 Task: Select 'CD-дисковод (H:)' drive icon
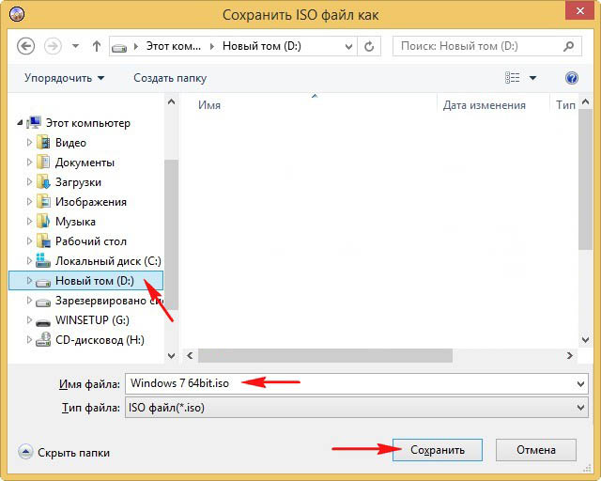(43, 339)
